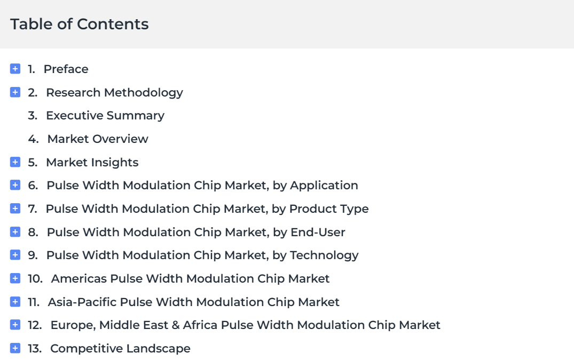Expand Europe, Middle East & Africa plus icon
This screenshot has width=574, height=361.
pyautogui.click(x=15, y=325)
